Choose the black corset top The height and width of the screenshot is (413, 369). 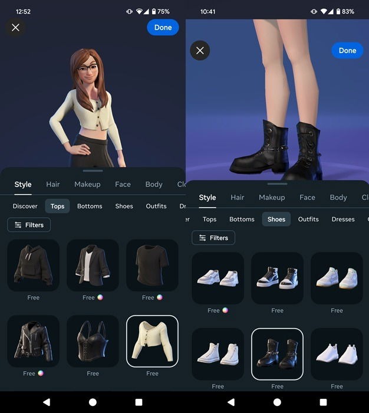[x=93, y=341]
